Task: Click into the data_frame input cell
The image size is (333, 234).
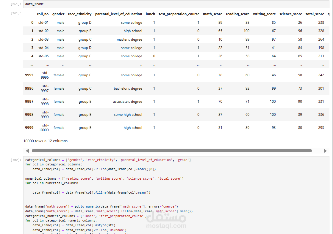Action: coord(176,4)
